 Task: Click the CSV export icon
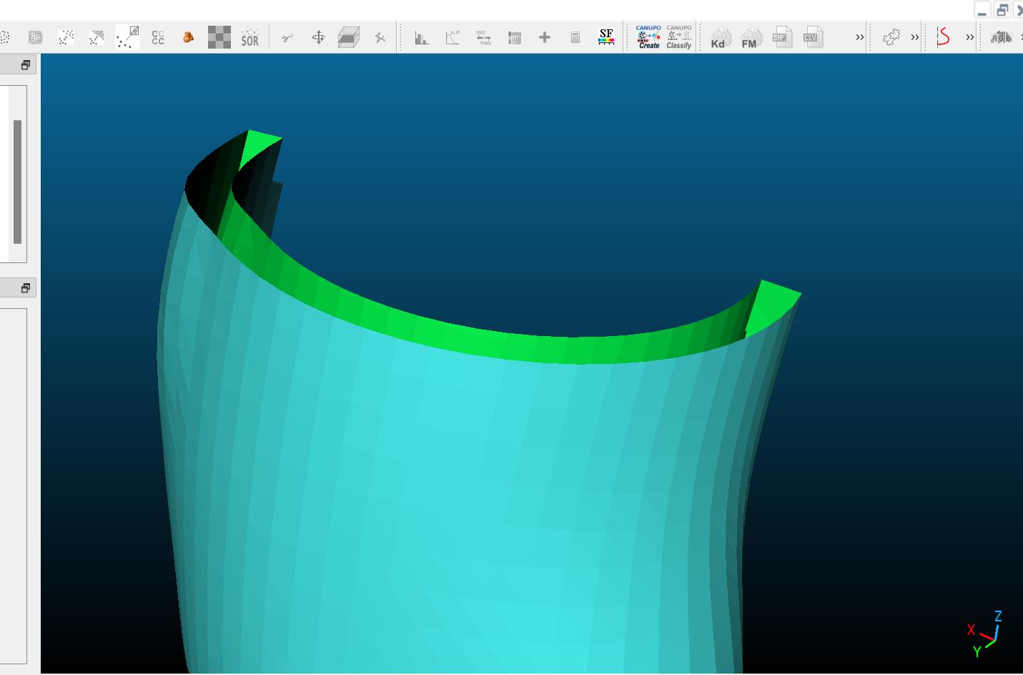click(x=812, y=37)
